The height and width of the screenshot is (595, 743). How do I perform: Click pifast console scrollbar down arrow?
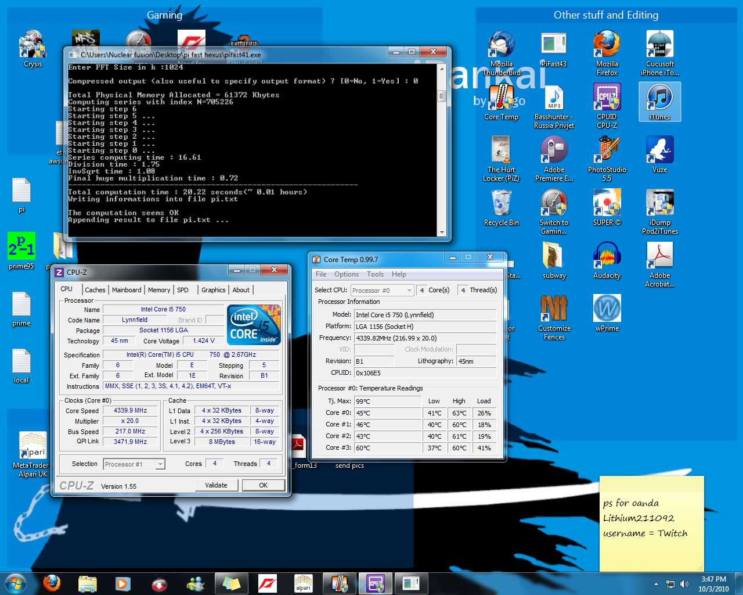442,232
